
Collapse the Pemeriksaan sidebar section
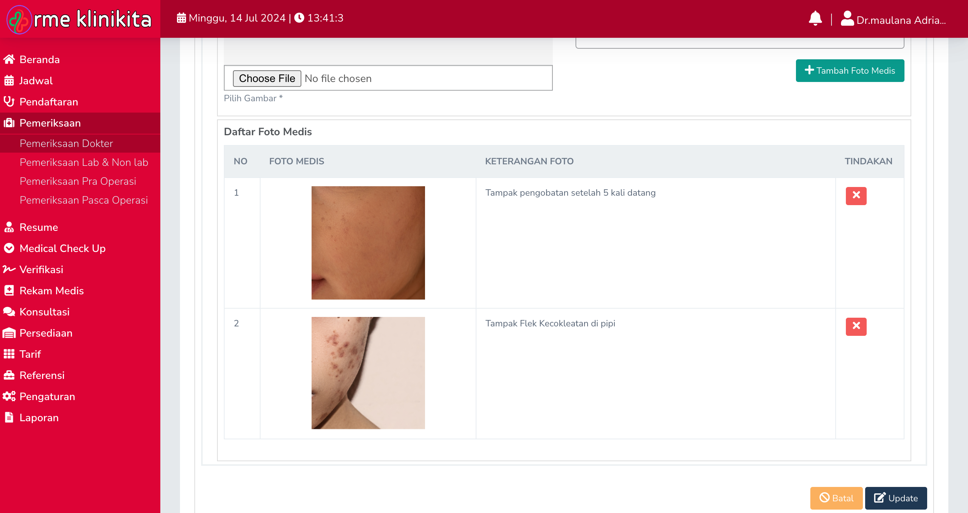click(x=50, y=123)
